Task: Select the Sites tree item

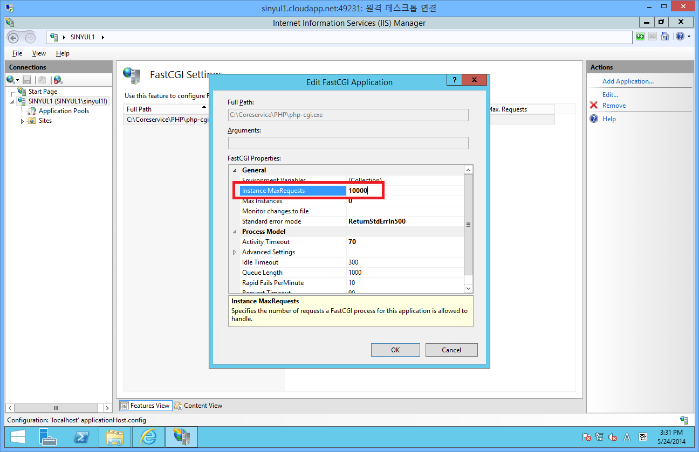Action: [45, 121]
